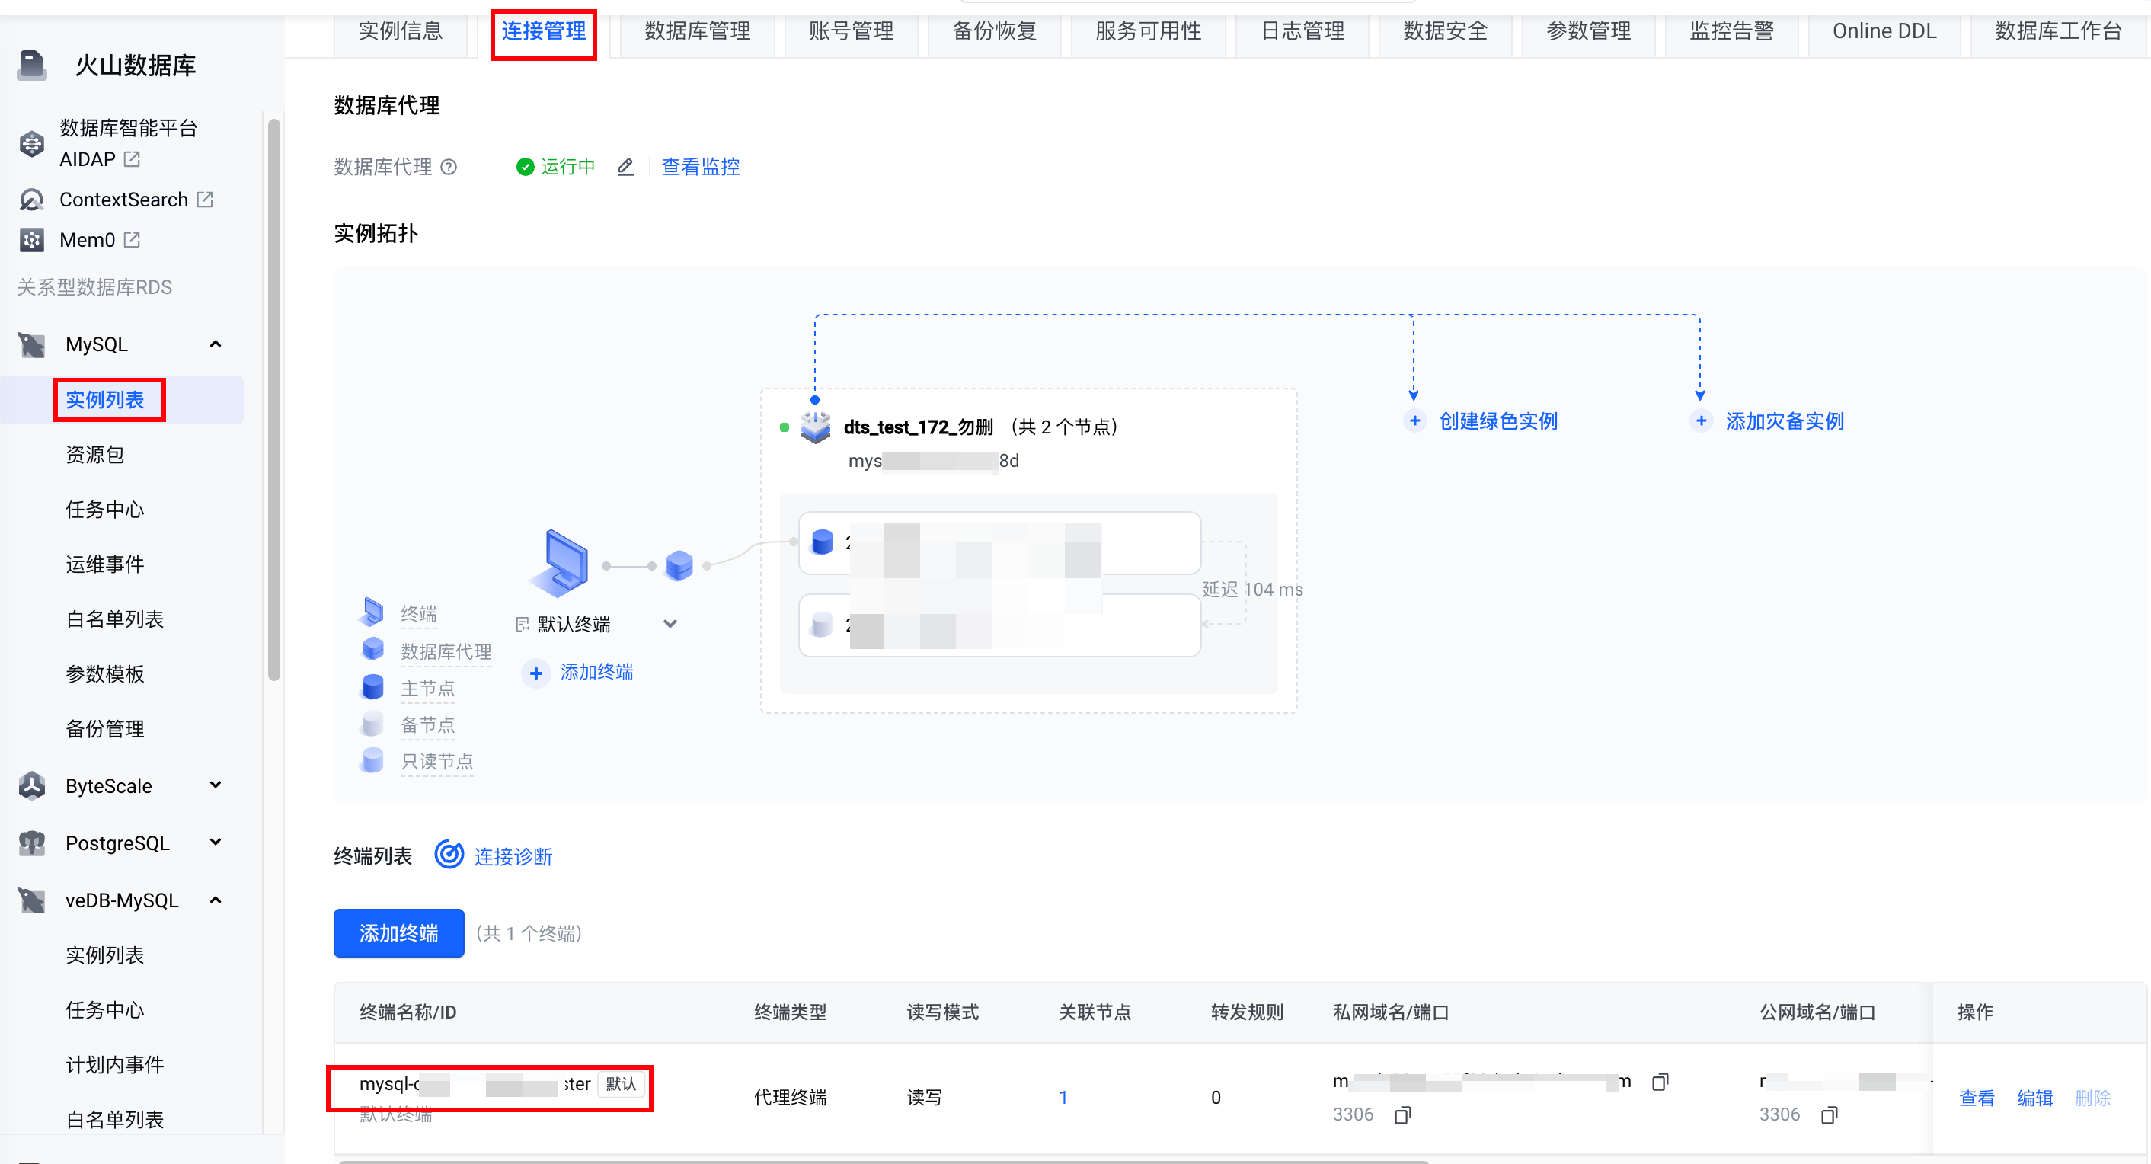
Task: Click the 连接诊断 target icon
Action: (x=449, y=854)
